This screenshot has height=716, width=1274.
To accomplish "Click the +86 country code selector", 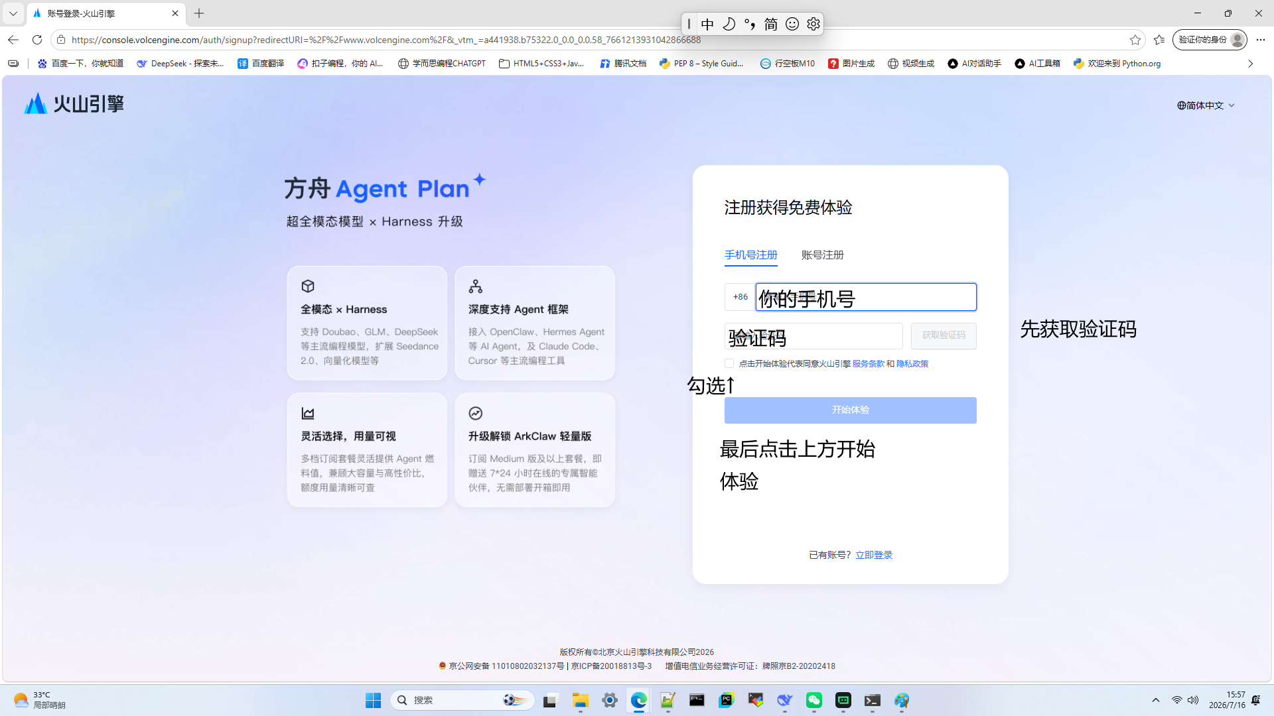I will (740, 297).
